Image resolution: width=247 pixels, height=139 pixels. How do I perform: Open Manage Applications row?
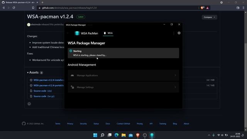[x=123, y=76]
